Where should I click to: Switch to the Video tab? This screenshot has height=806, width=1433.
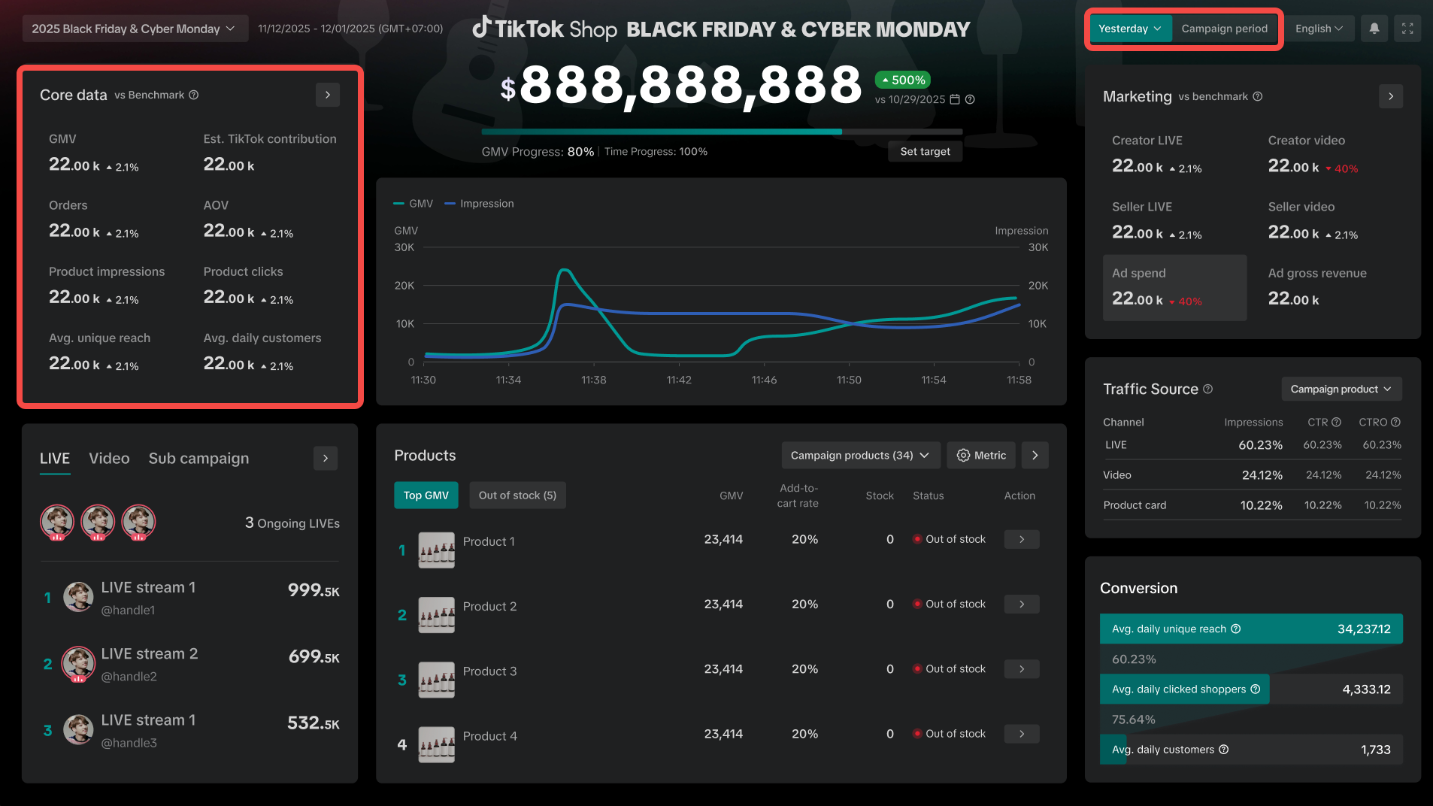pyautogui.click(x=109, y=459)
